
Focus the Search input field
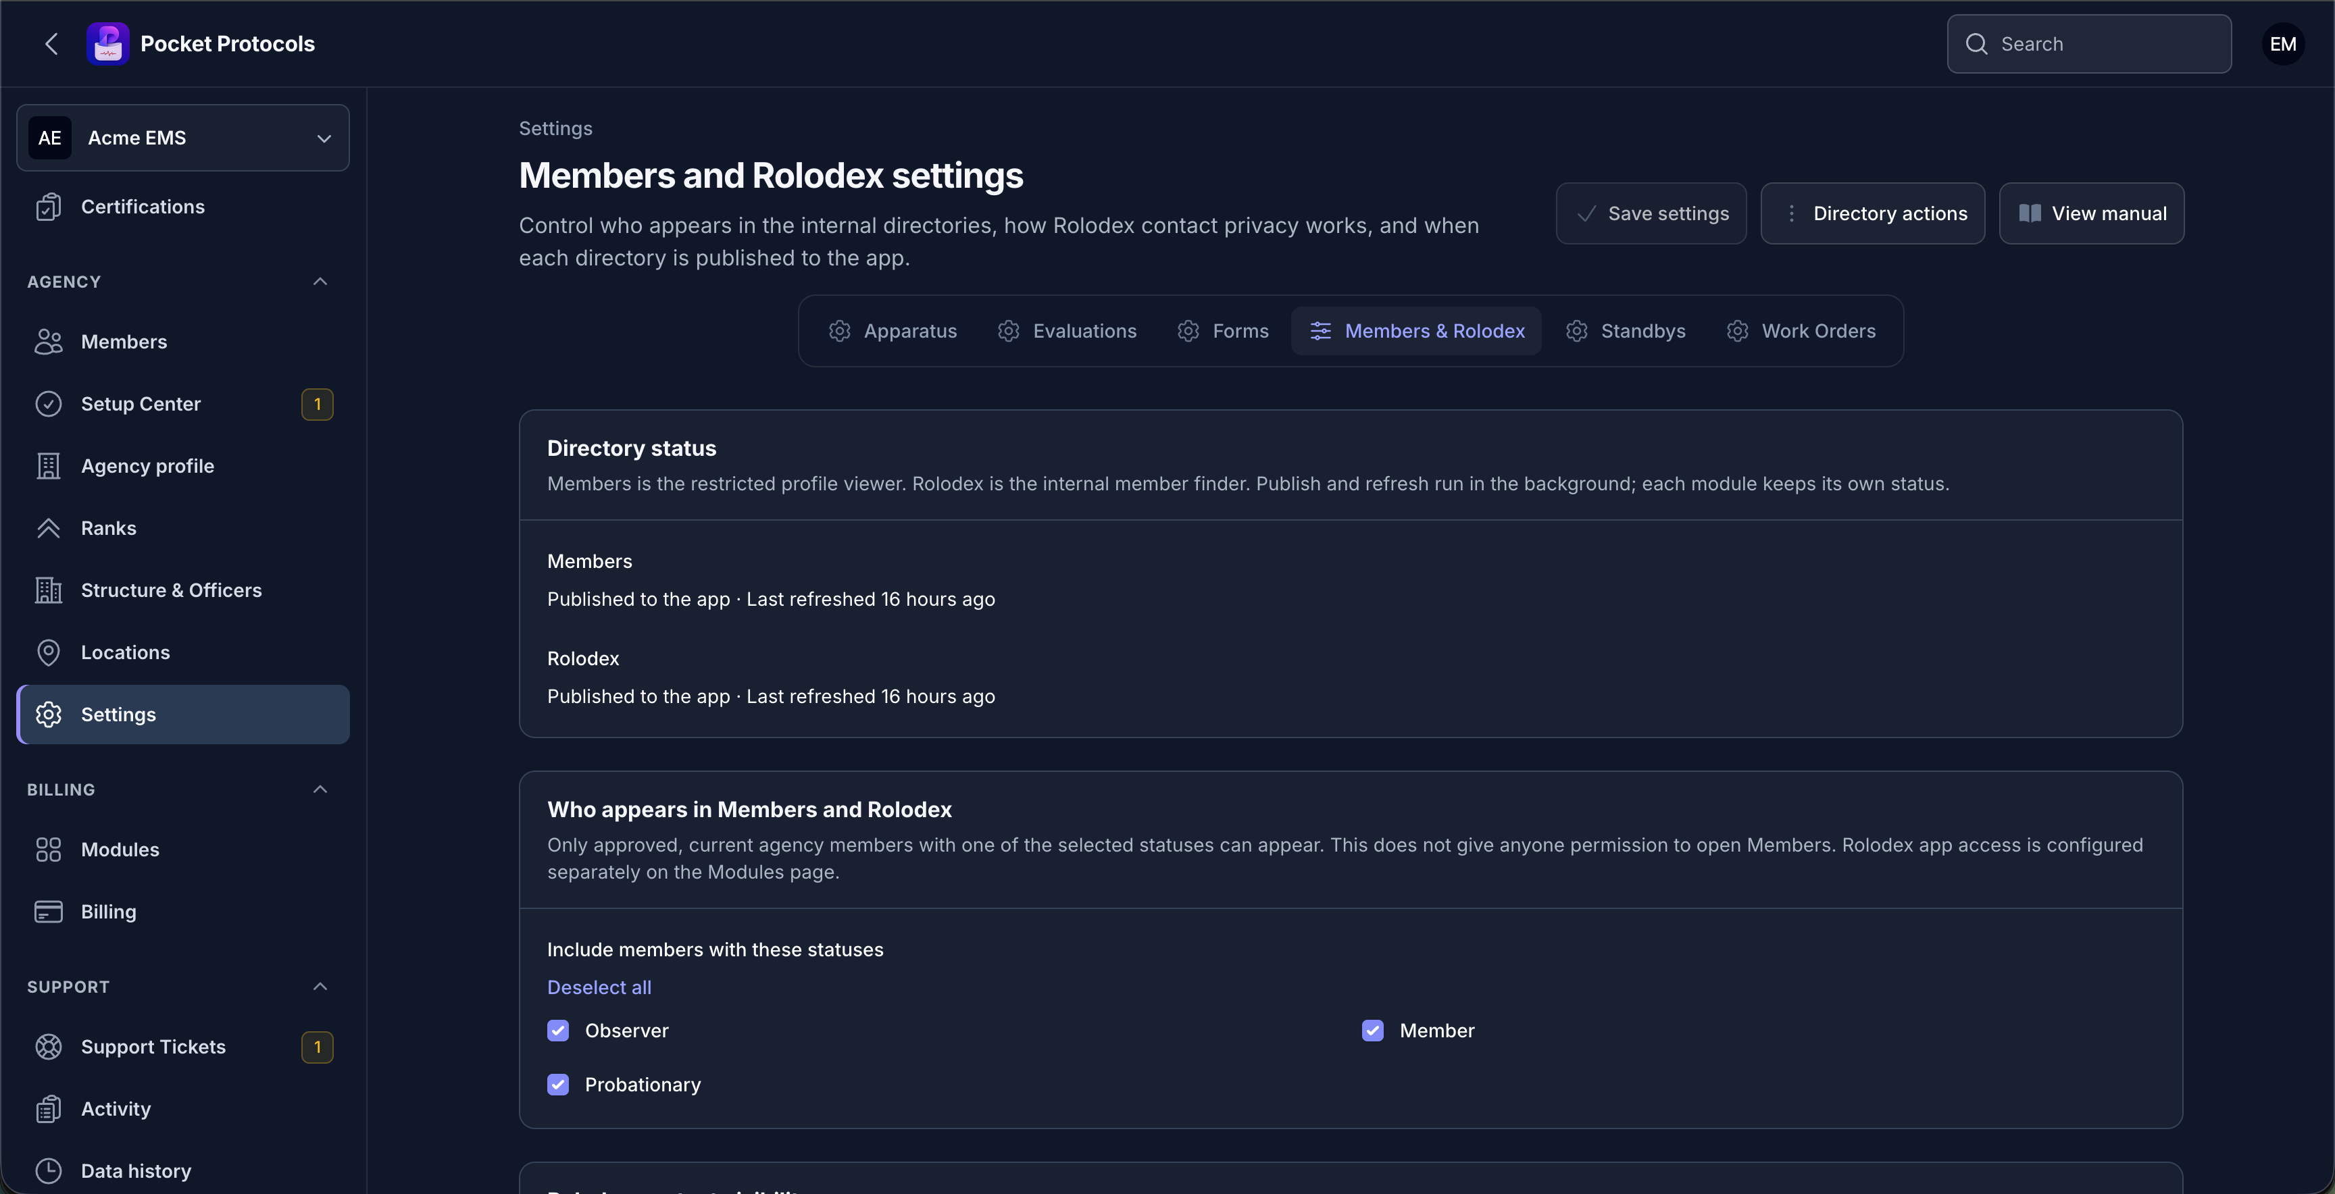(2089, 43)
